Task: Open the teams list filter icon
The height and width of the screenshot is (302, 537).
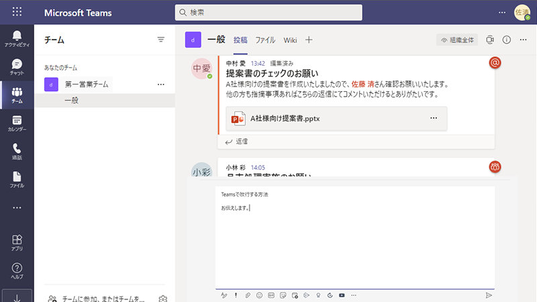Action: [x=160, y=40]
